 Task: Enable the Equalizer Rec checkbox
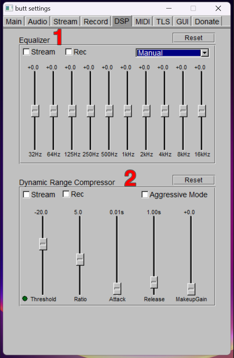[x=69, y=52]
